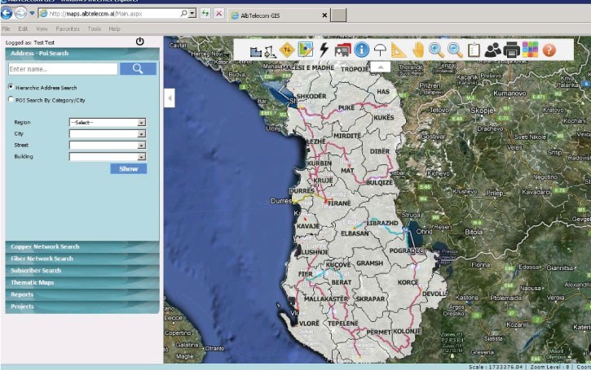
Task: Expand Copper Network Search section
Action: pos(82,246)
